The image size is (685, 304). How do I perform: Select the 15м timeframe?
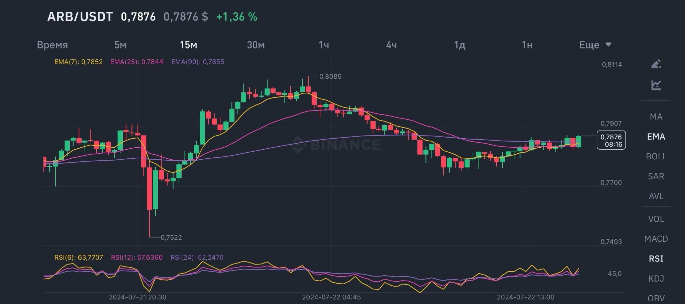(188, 45)
